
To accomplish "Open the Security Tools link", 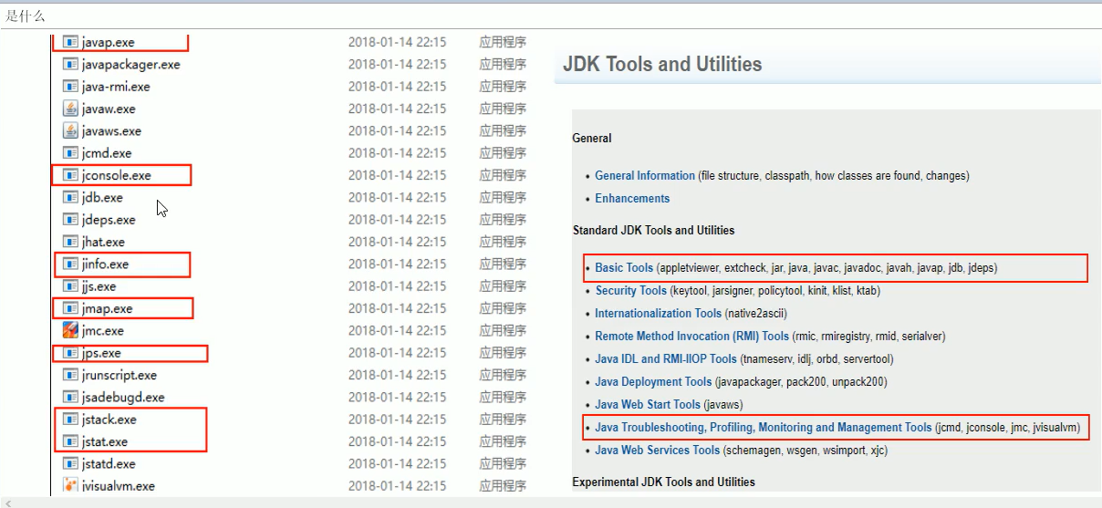I will click(630, 290).
